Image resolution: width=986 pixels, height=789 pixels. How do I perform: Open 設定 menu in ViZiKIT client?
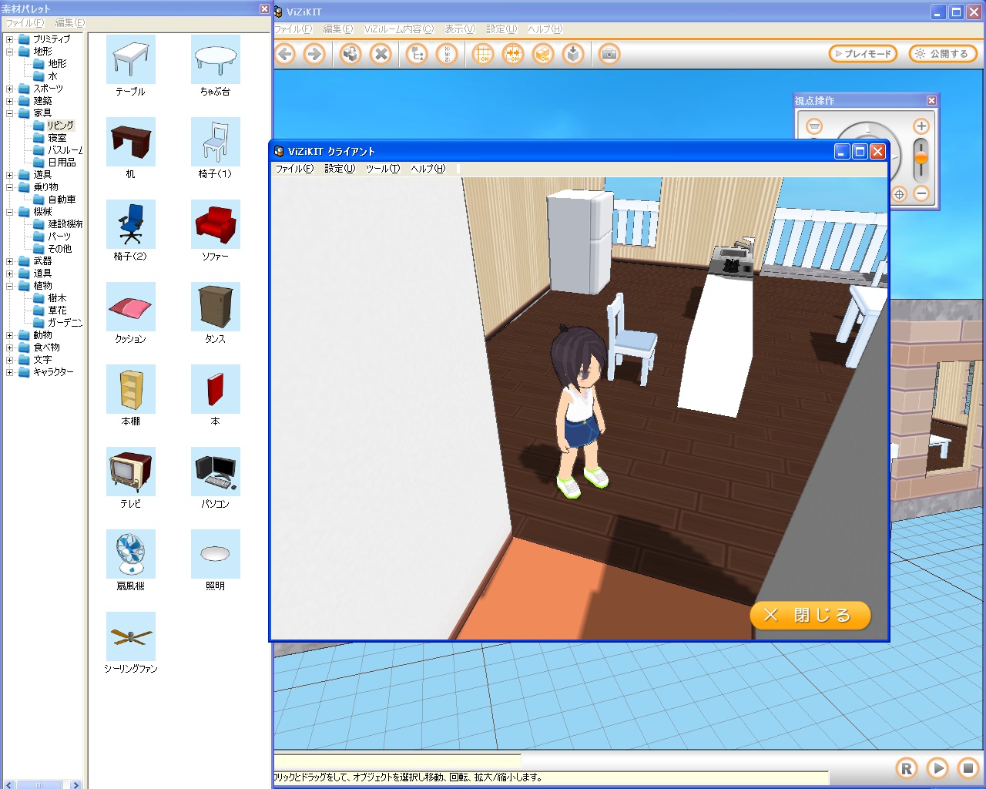tap(339, 169)
